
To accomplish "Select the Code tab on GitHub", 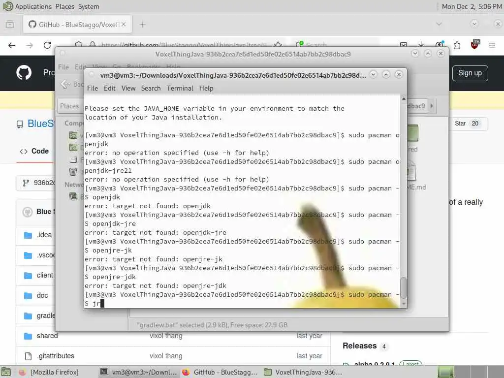I will click(x=34, y=151).
